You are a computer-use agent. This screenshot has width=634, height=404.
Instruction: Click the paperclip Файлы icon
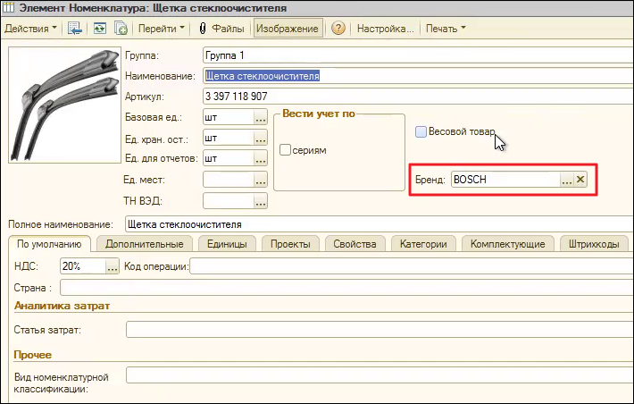pos(203,29)
